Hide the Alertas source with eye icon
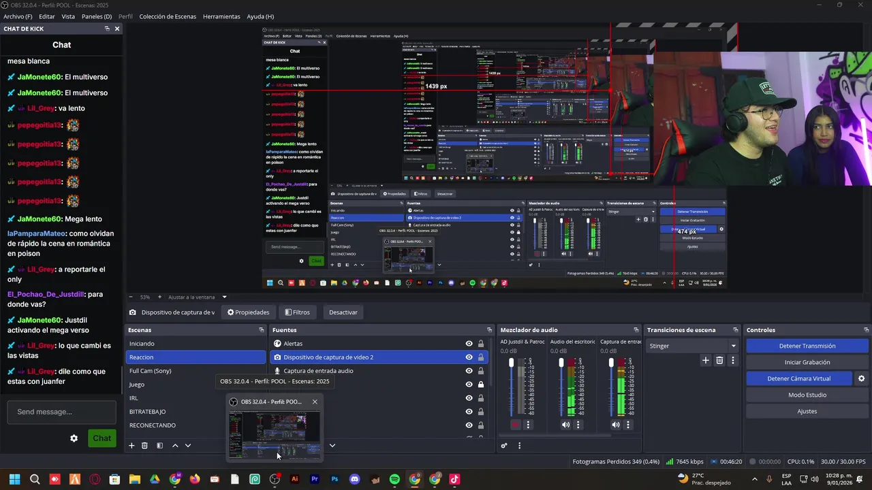Screen dimensions: 872x490 coord(469,344)
